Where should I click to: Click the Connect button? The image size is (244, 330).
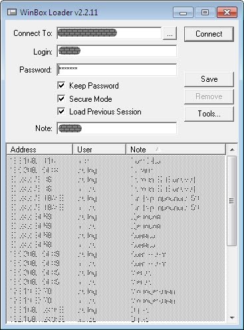(x=209, y=34)
